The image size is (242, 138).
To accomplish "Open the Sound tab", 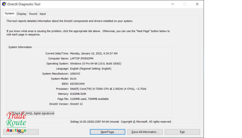I will point(33,14).
